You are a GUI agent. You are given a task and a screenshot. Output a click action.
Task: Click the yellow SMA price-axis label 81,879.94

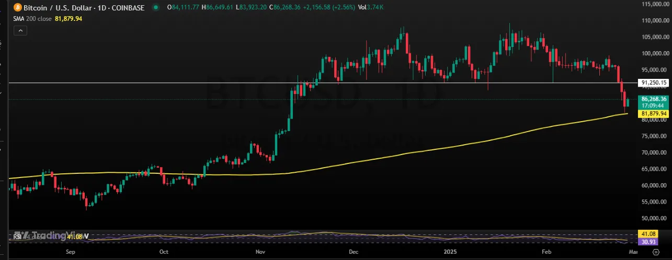(653, 113)
